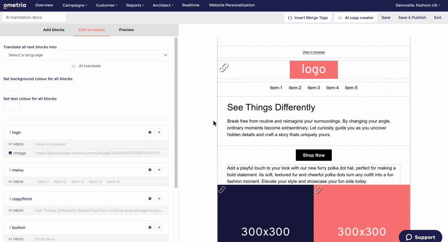This screenshot has height=242, width=448.
Task: Click item-5 in email menu
Action: click(351, 88)
